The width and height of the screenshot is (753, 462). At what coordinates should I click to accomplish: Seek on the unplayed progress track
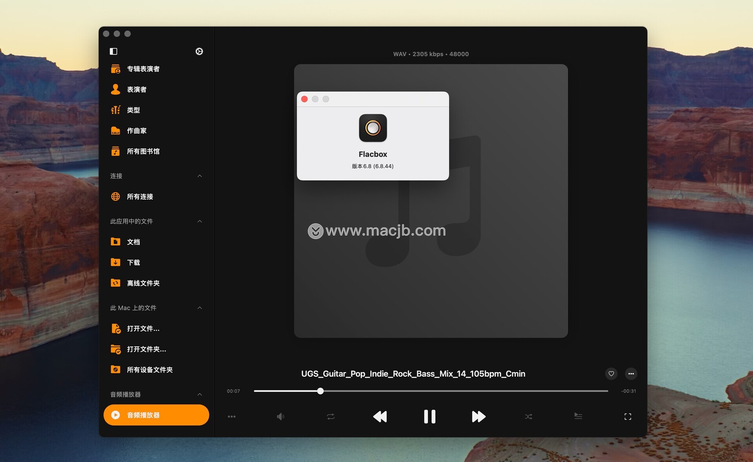(466, 391)
